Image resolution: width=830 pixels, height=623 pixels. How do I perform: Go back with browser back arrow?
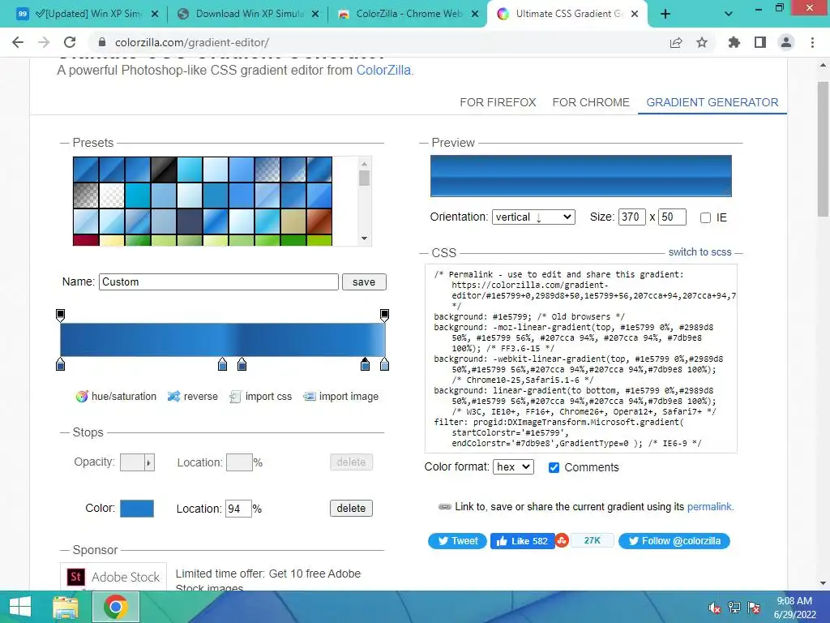pyautogui.click(x=18, y=42)
